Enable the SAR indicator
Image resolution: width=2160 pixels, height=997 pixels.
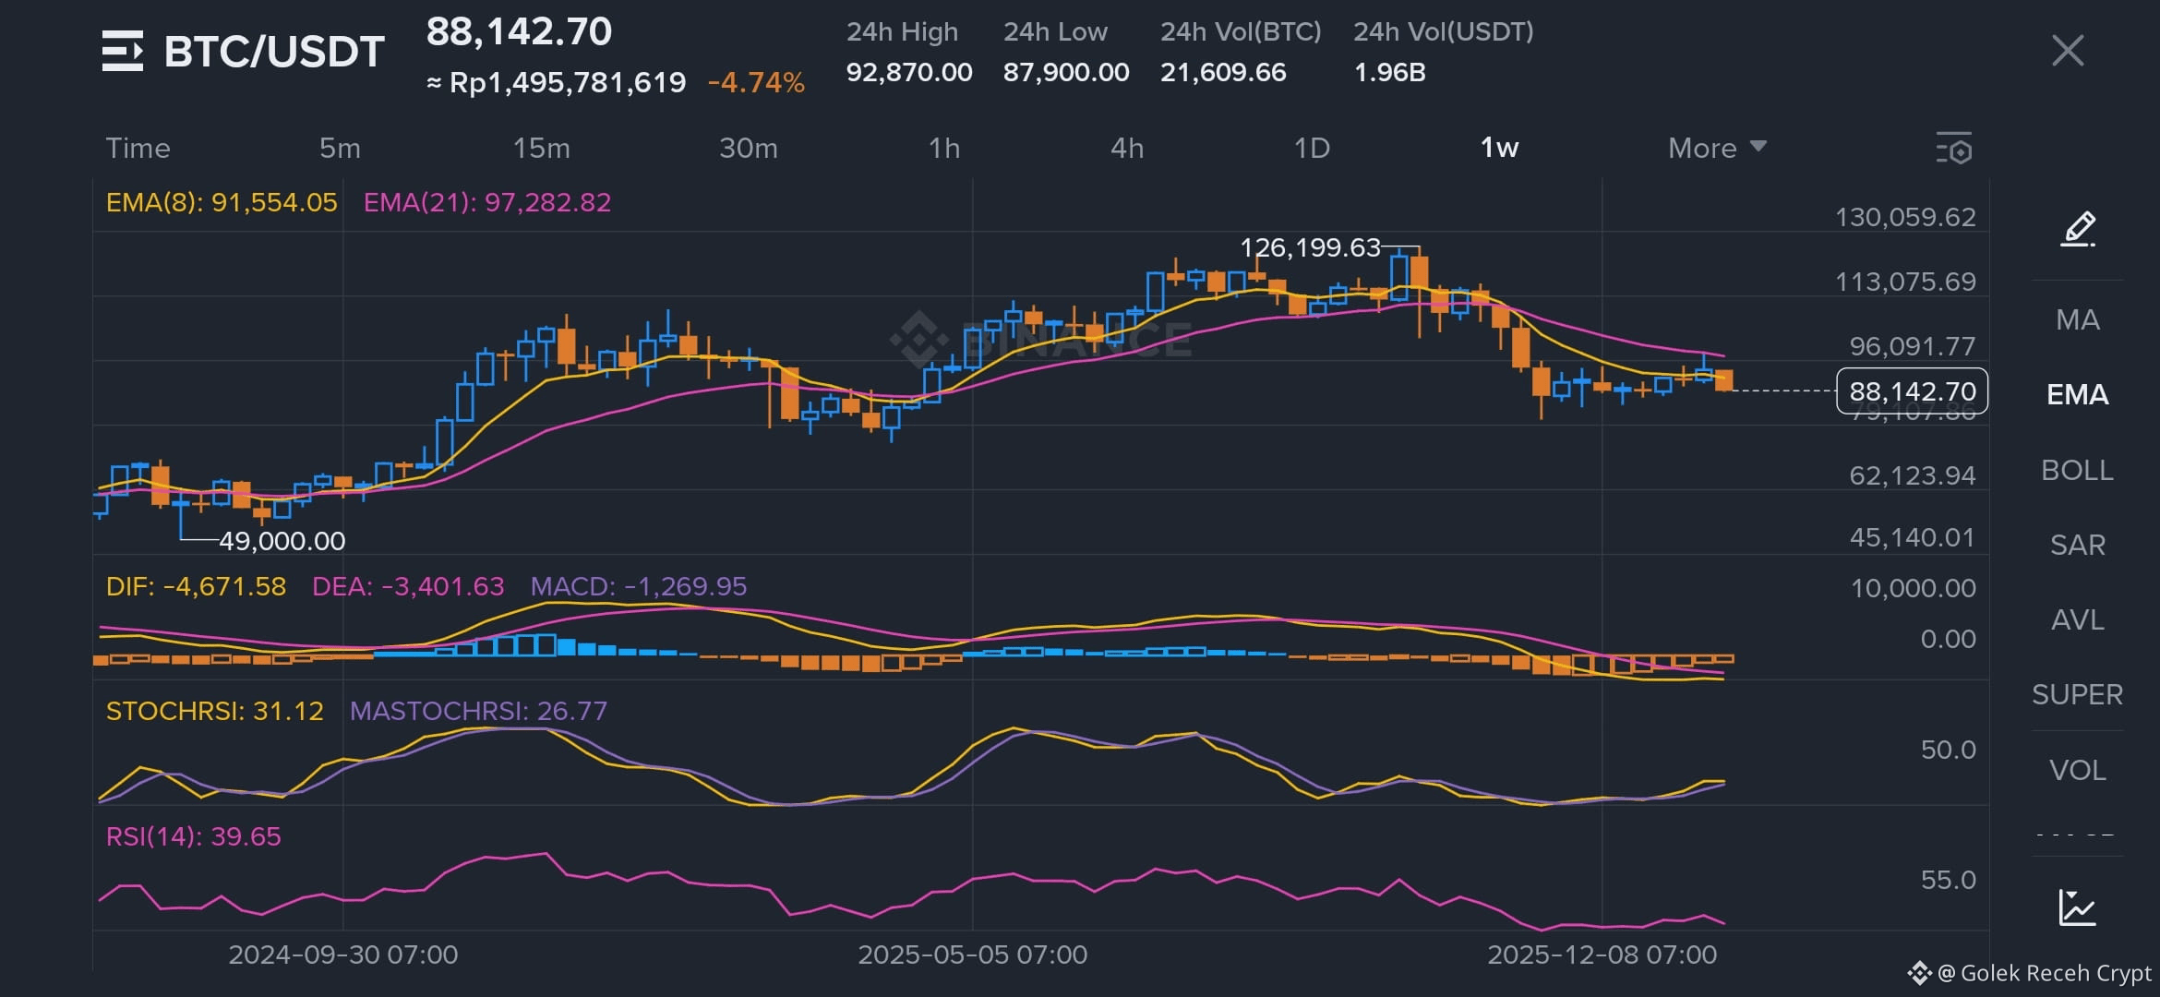point(2078,545)
